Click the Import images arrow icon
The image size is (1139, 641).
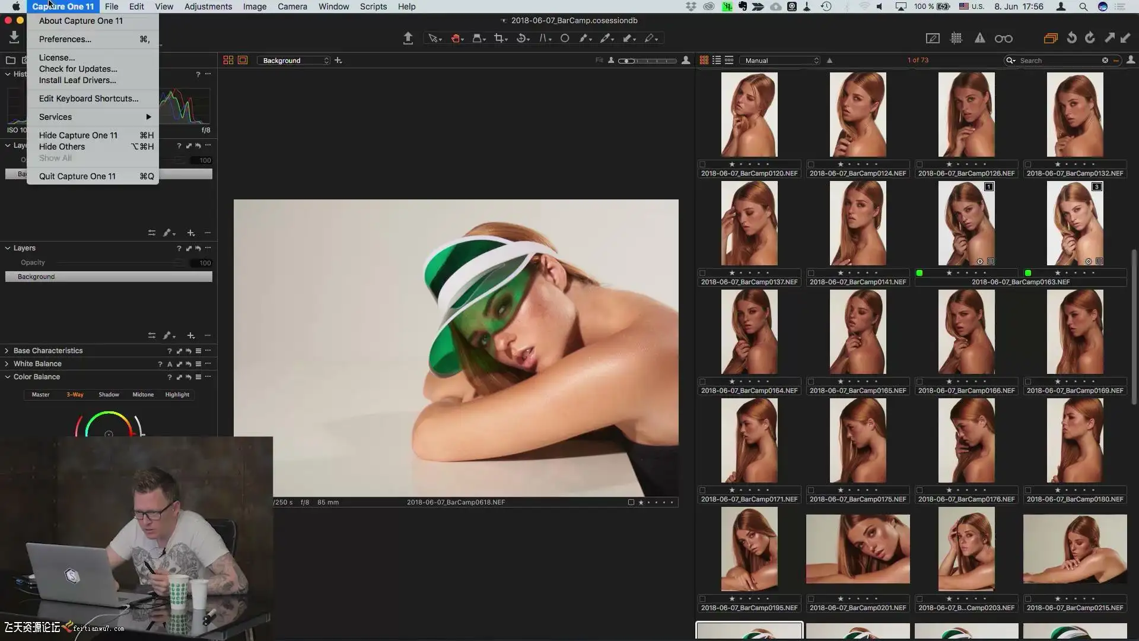pos(14,37)
